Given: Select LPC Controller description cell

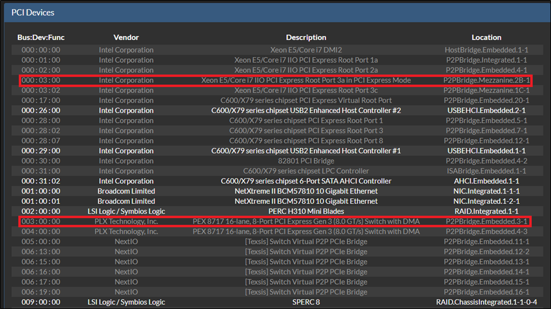Looking at the screenshot, I should click(306, 171).
